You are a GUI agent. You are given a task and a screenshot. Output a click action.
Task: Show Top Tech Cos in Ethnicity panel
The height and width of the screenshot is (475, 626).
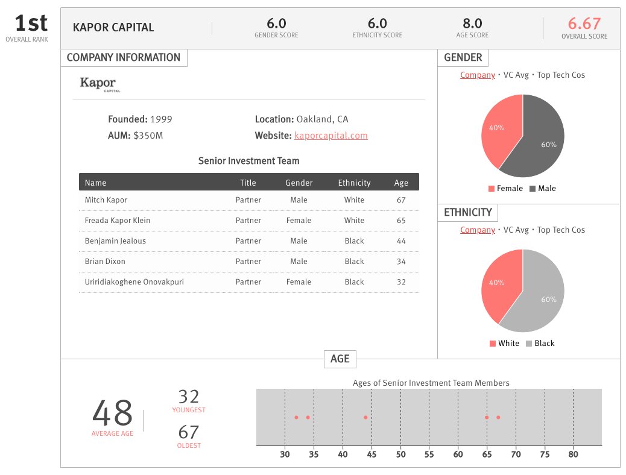[x=561, y=230]
